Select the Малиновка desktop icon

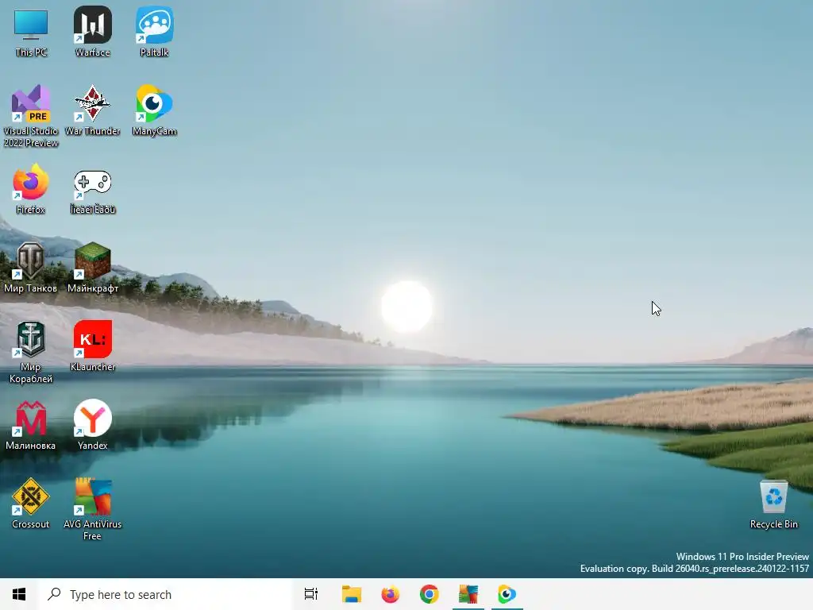(x=31, y=426)
